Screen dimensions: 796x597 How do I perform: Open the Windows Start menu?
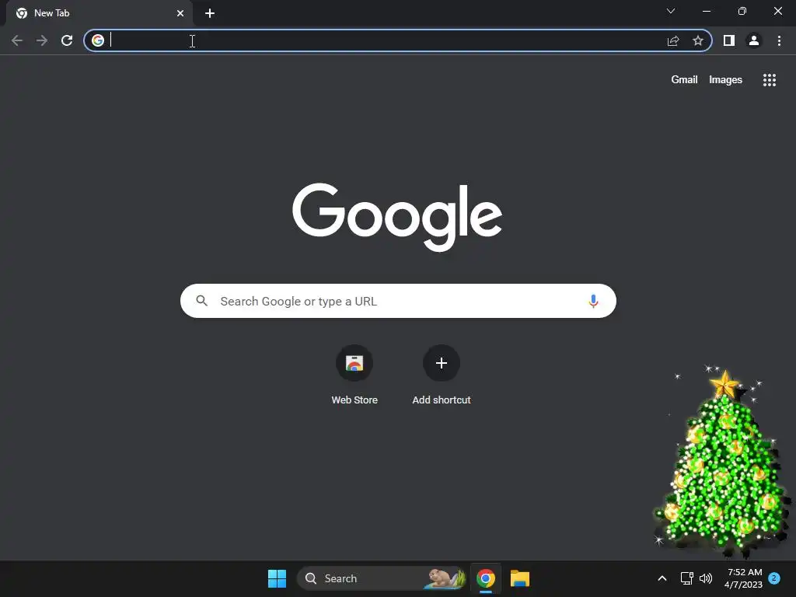click(x=278, y=578)
